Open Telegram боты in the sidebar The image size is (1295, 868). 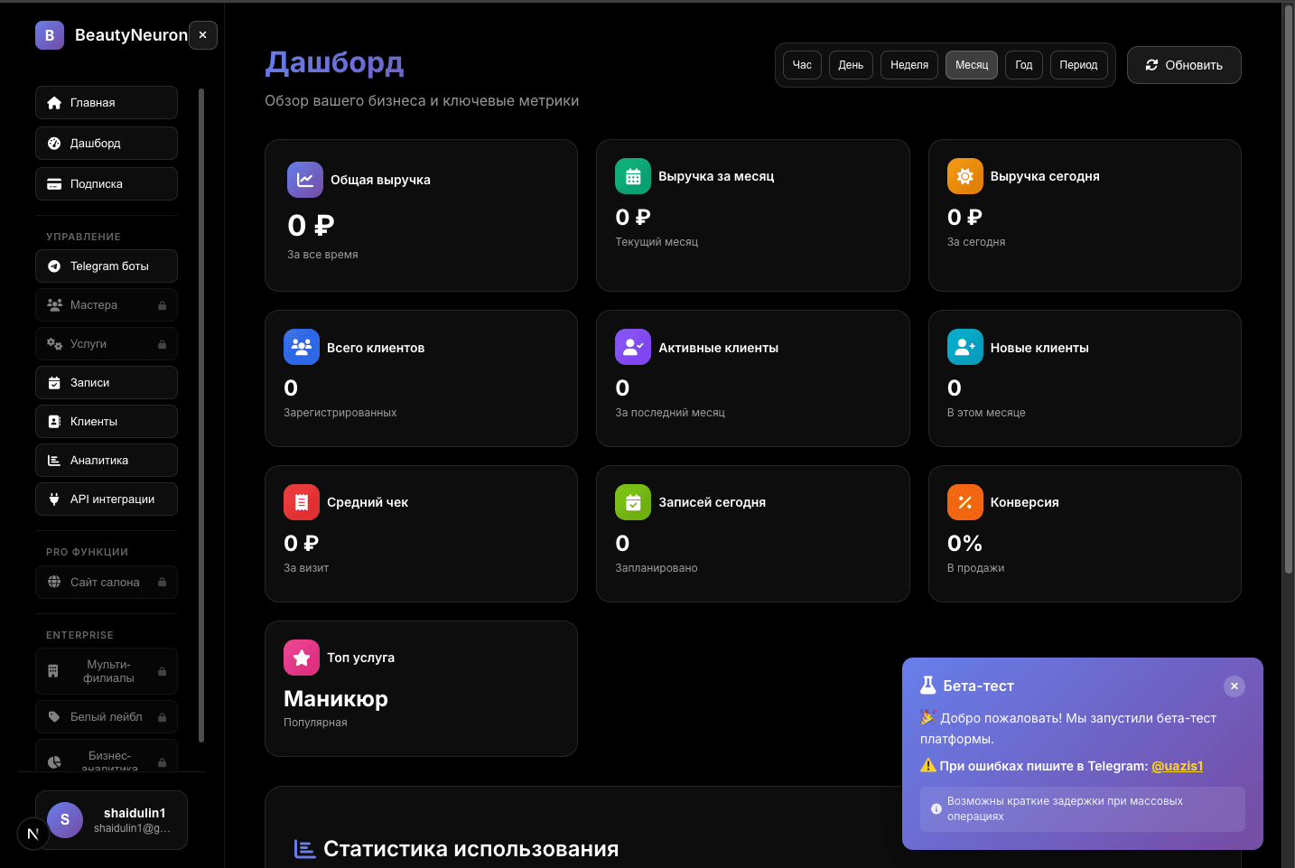click(x=107, y=266)
